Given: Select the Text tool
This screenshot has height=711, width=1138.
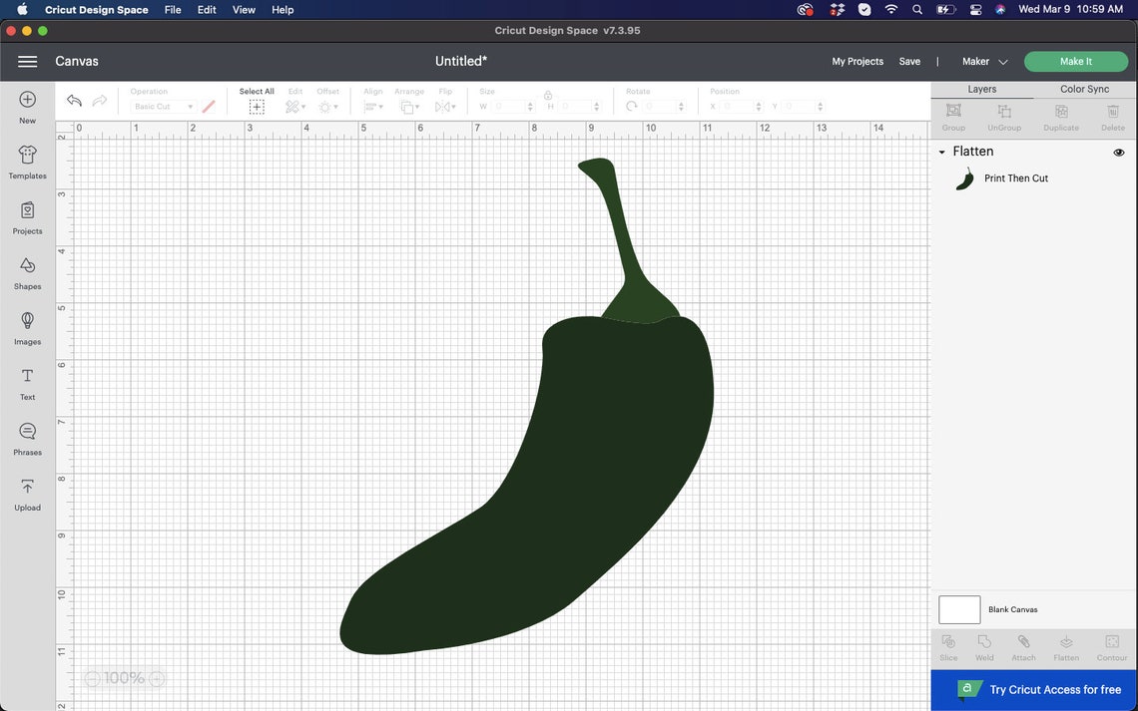Looking at the screenshot, I should pos(27,380).
